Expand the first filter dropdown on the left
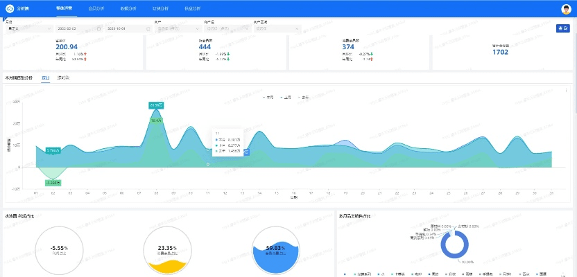The height and width of the screenshot is (277, 577). coord(28,29)
